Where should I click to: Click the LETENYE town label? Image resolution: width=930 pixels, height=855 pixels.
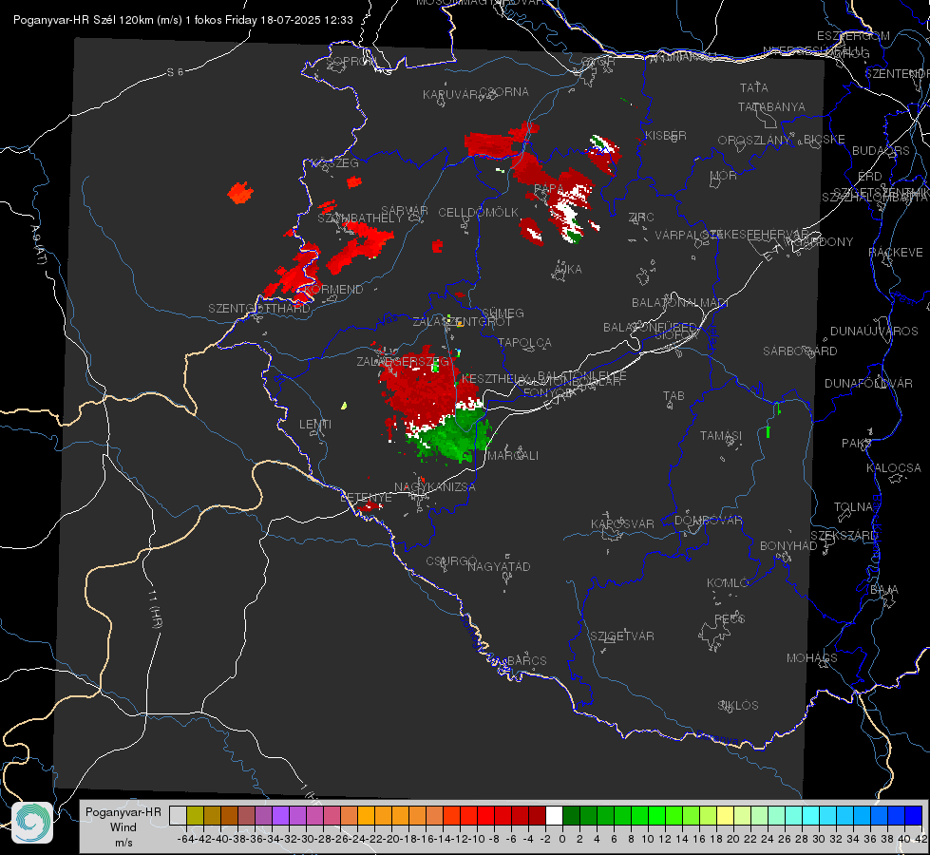tap(366, 497)
